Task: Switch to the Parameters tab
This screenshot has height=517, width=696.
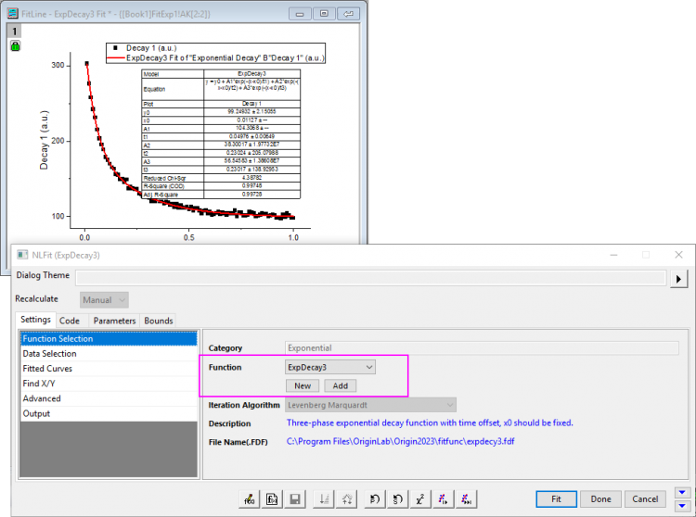Action: (x=112, y=321)
